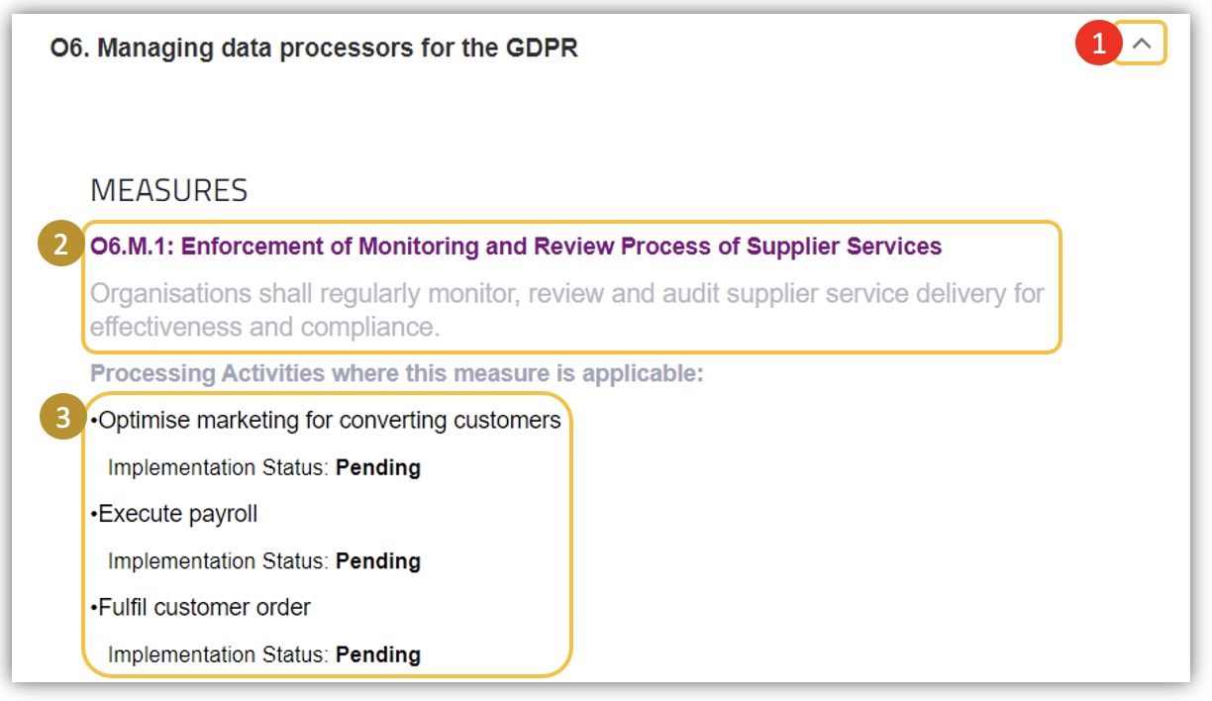This screenshot has width=1212, height=701.
Task: Click gold annotation marker number 2
Action: [x=61, y=246]
